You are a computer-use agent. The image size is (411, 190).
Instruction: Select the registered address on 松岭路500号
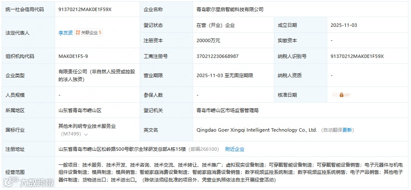coord(122,149)
